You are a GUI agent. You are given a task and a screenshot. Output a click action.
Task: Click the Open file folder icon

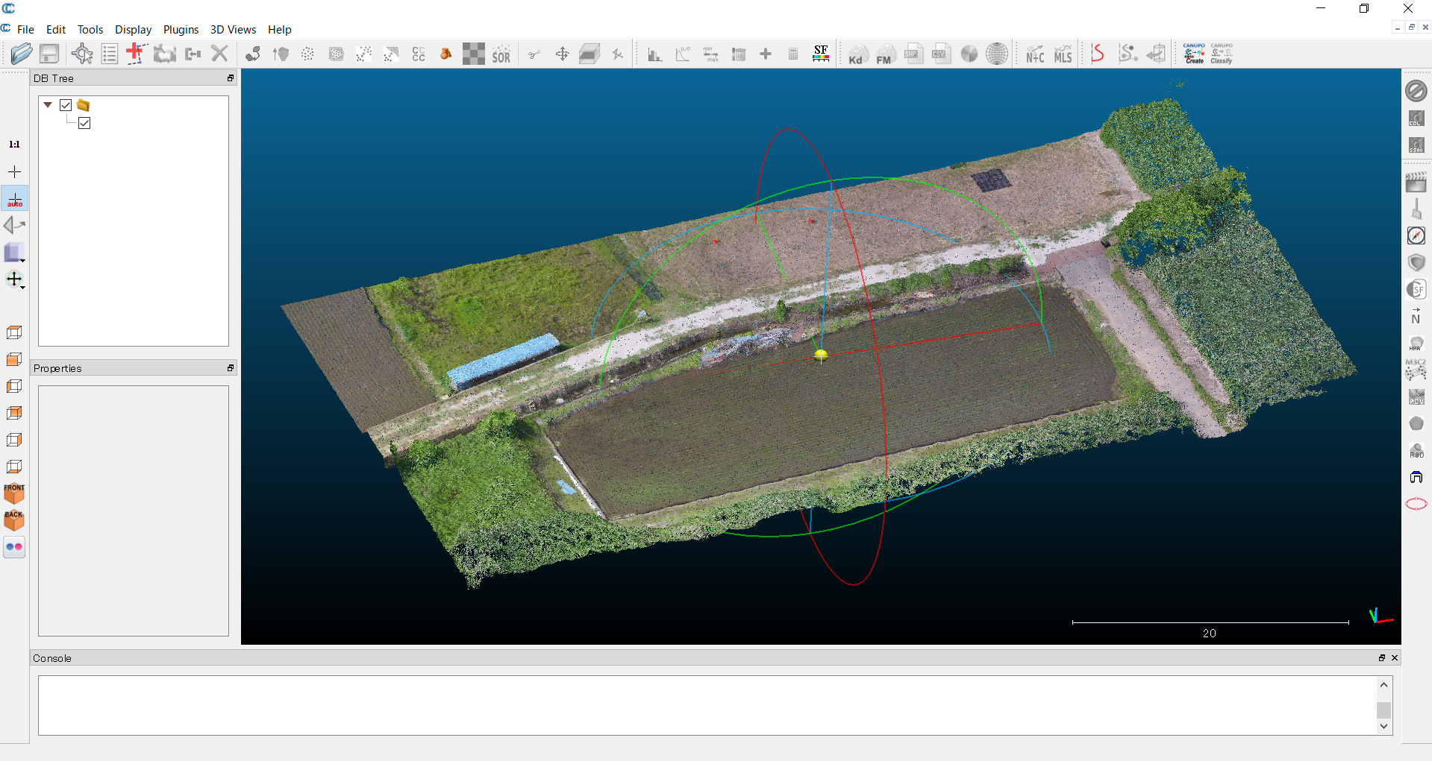point(22,54)
